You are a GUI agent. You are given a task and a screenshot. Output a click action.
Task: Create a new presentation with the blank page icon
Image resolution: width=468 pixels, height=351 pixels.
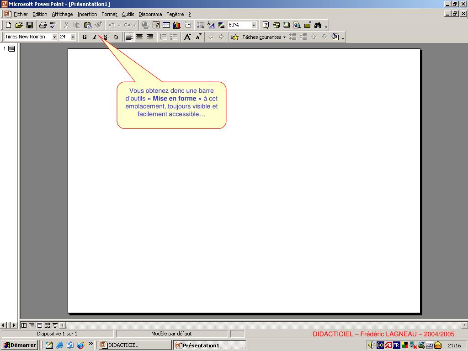pos(8,25)
